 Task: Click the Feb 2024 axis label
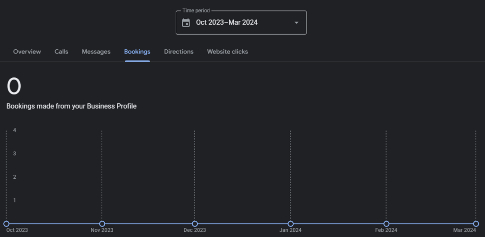[x=386, y=230]
